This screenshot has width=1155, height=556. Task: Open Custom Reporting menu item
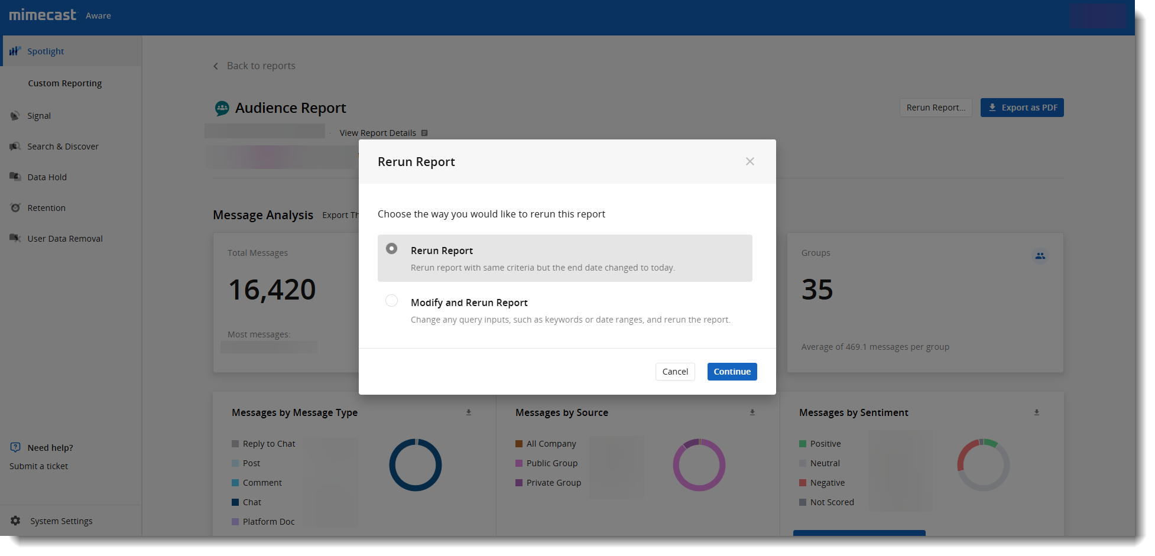tap(65, 83)
